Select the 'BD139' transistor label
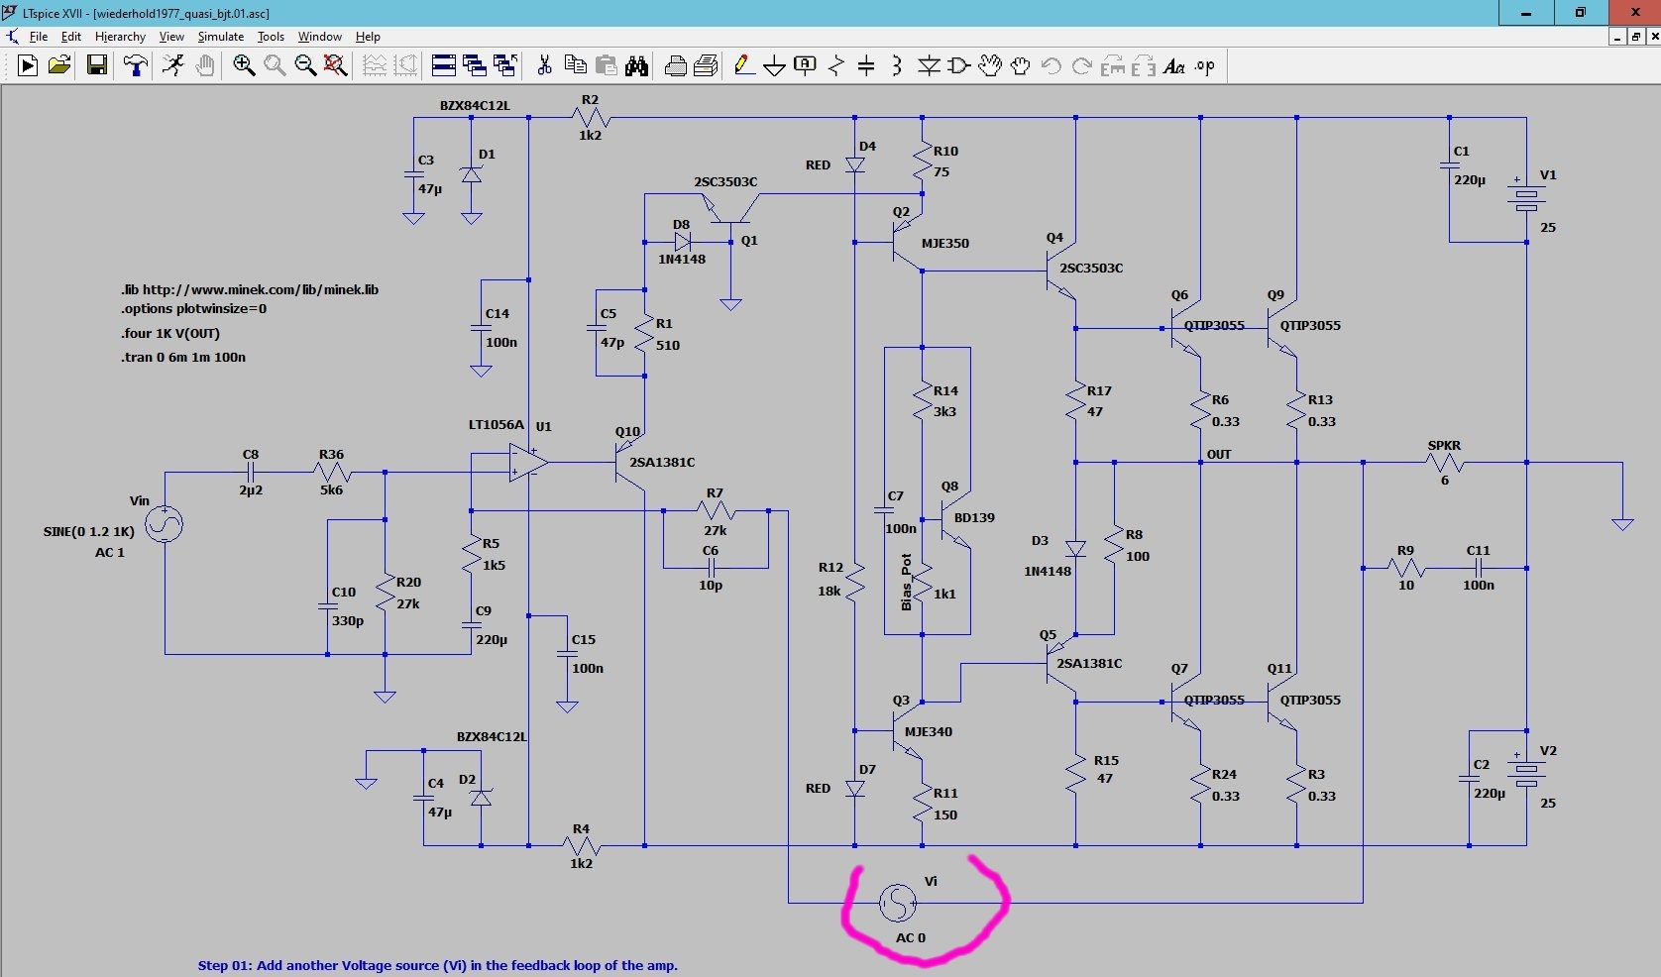Viewport: 1661px width, 977px height. point(974,517)
